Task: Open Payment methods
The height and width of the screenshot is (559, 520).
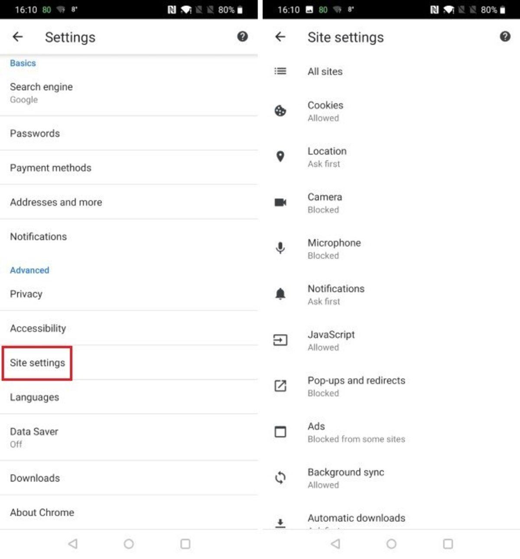Action: point(50,168)
